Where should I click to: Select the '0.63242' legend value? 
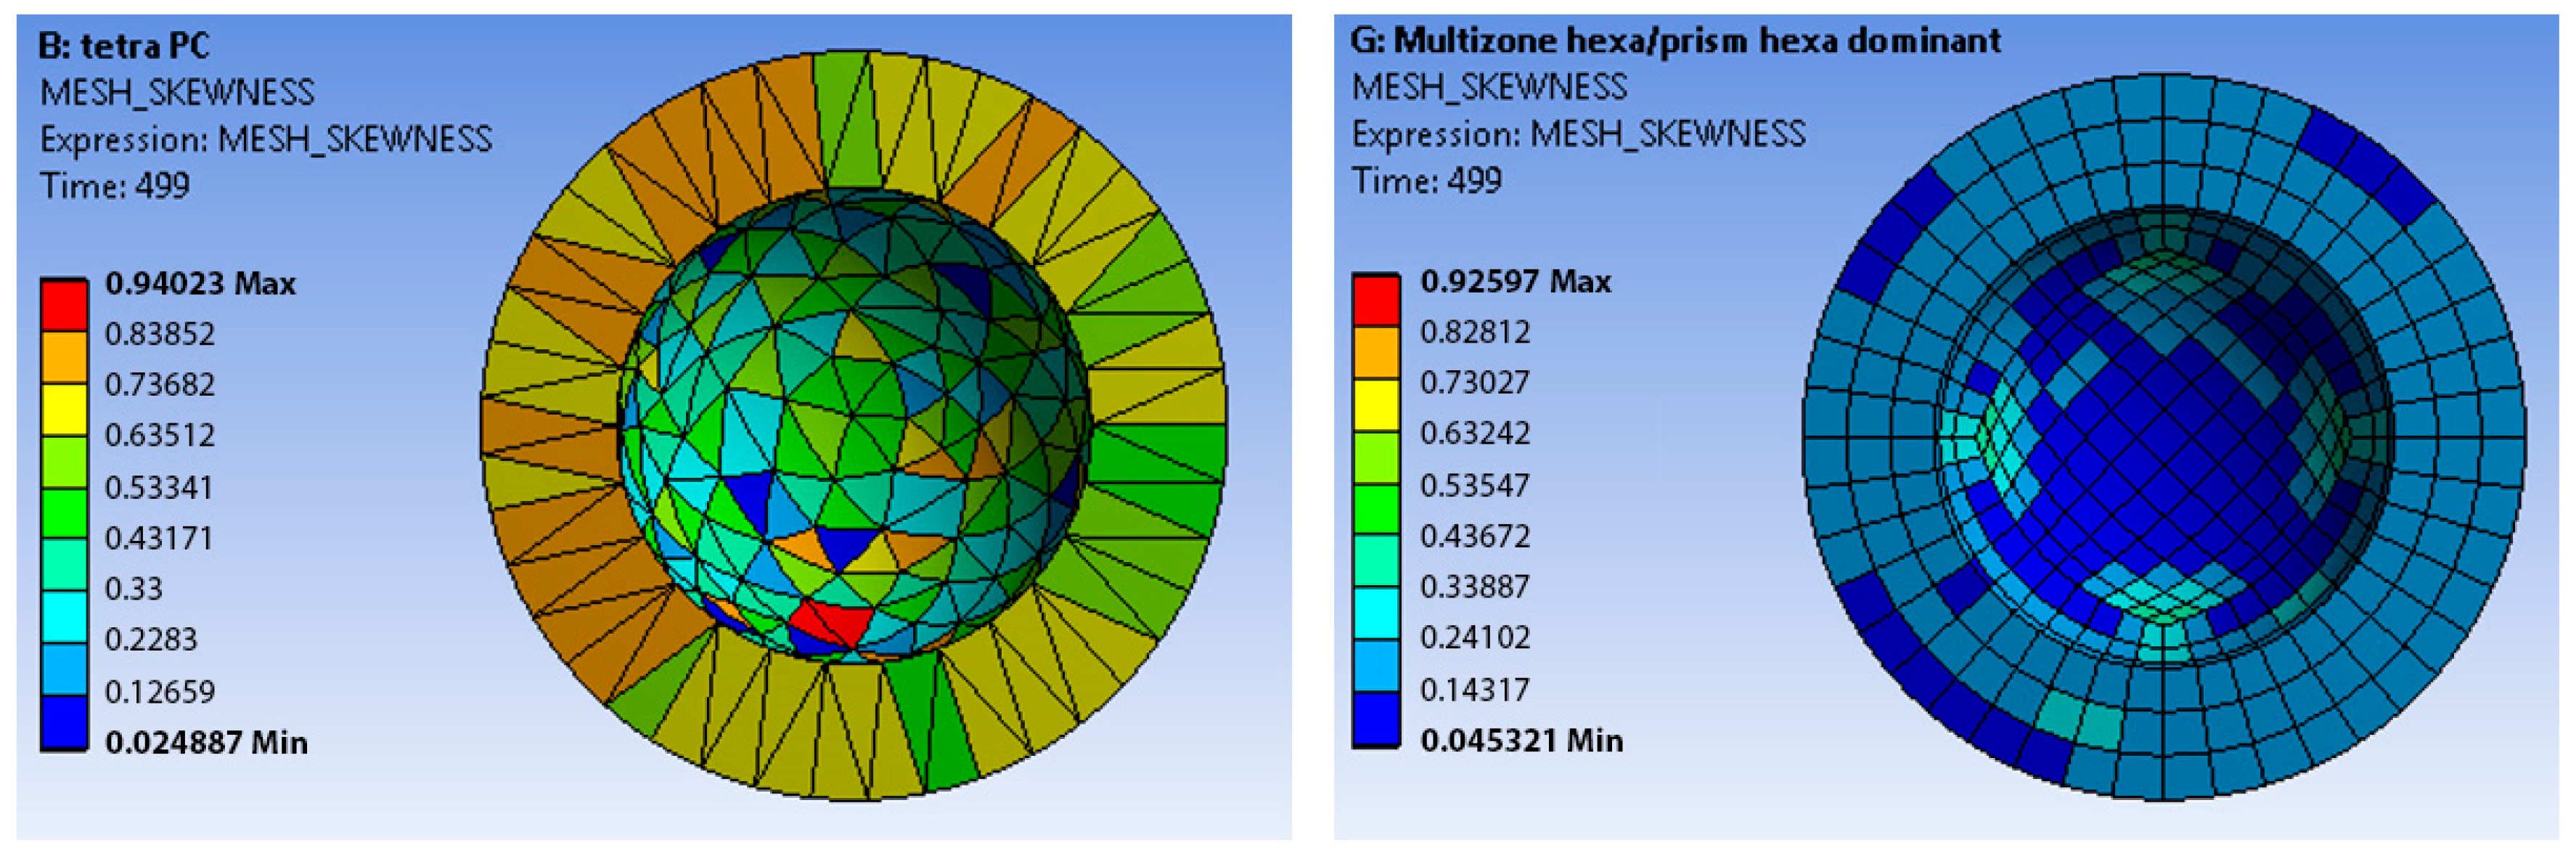point(1475,434)
